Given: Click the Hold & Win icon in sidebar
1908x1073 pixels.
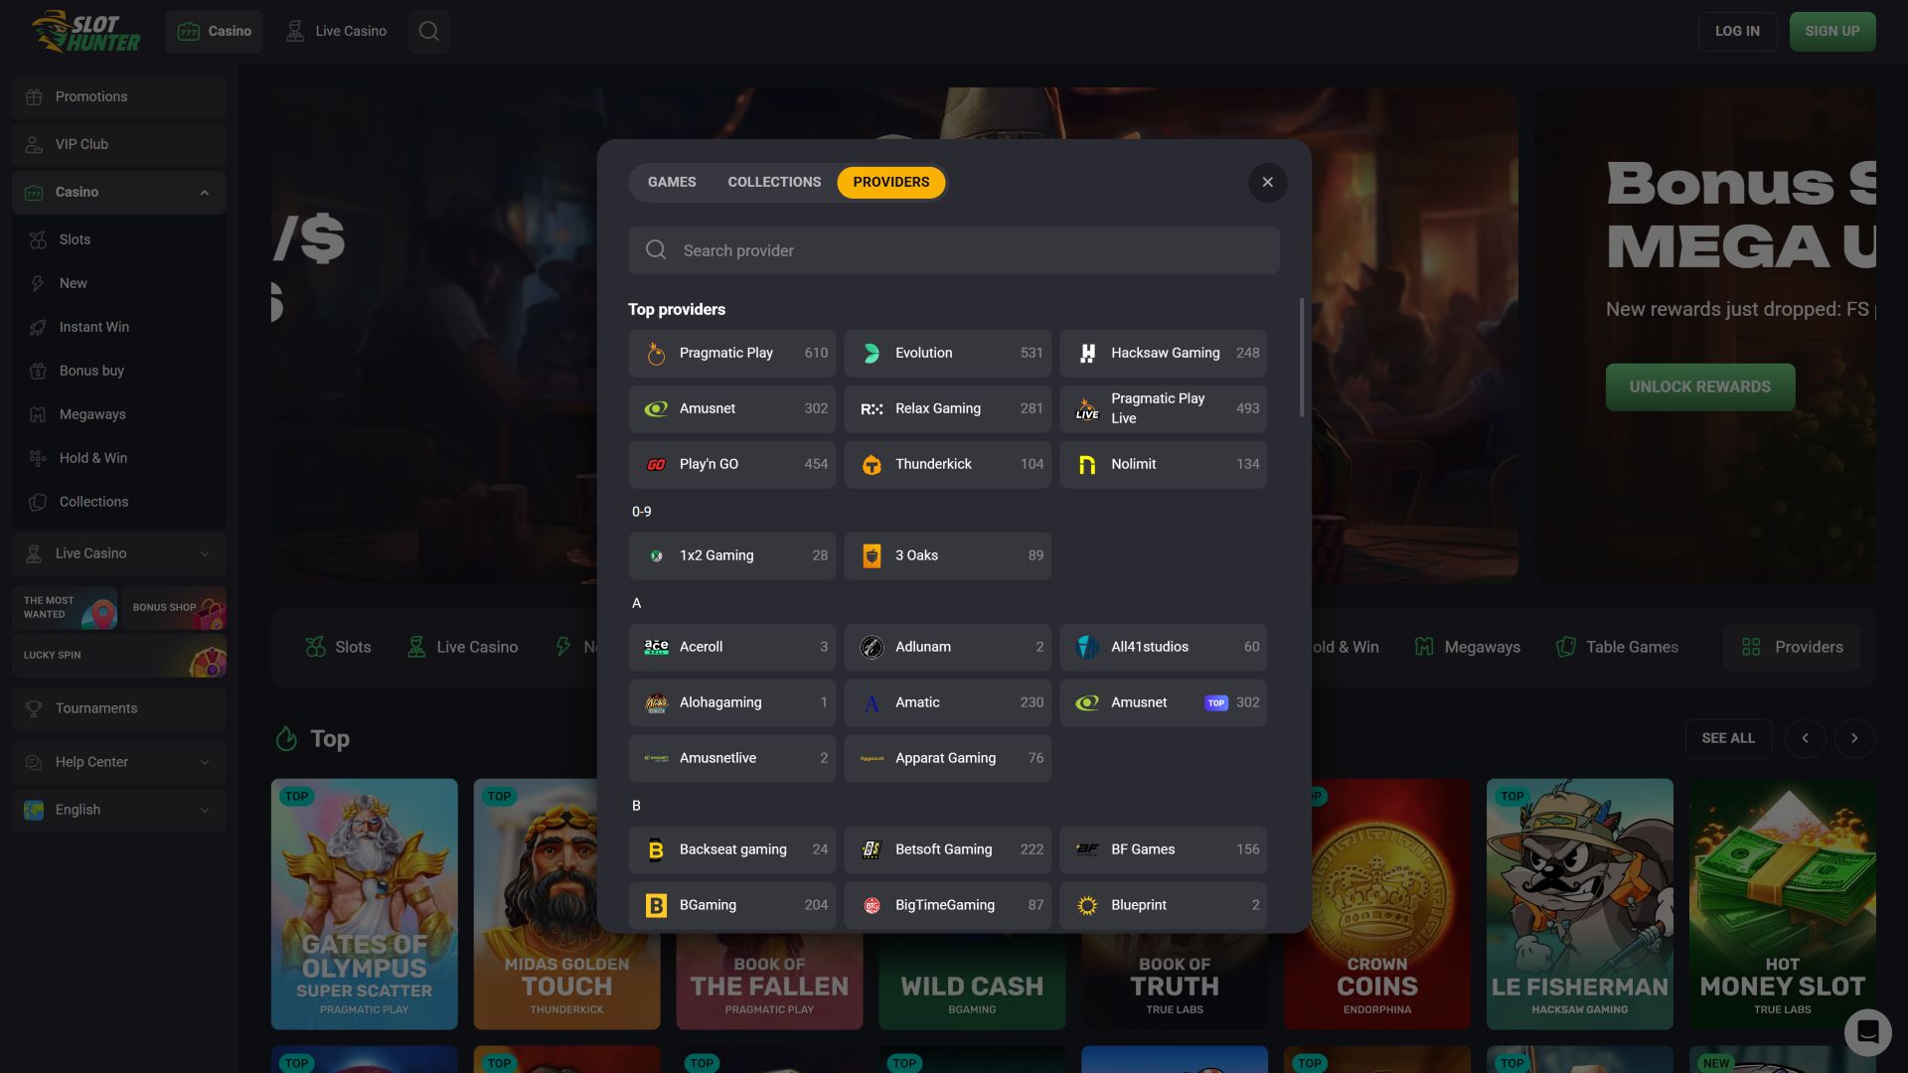Looking at the screenshot, I should click(x=38, y=458).
